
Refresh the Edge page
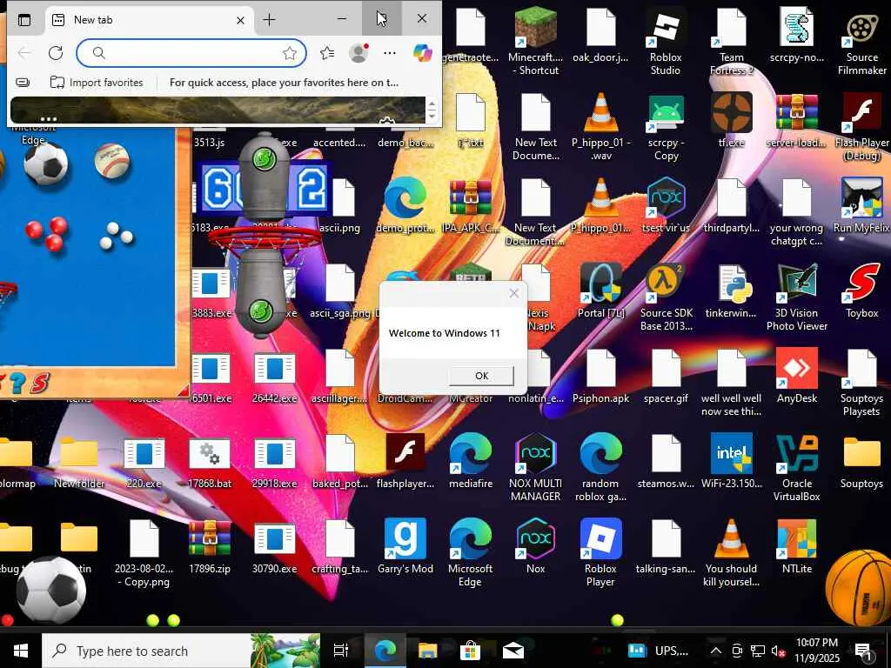click(56, 53)
